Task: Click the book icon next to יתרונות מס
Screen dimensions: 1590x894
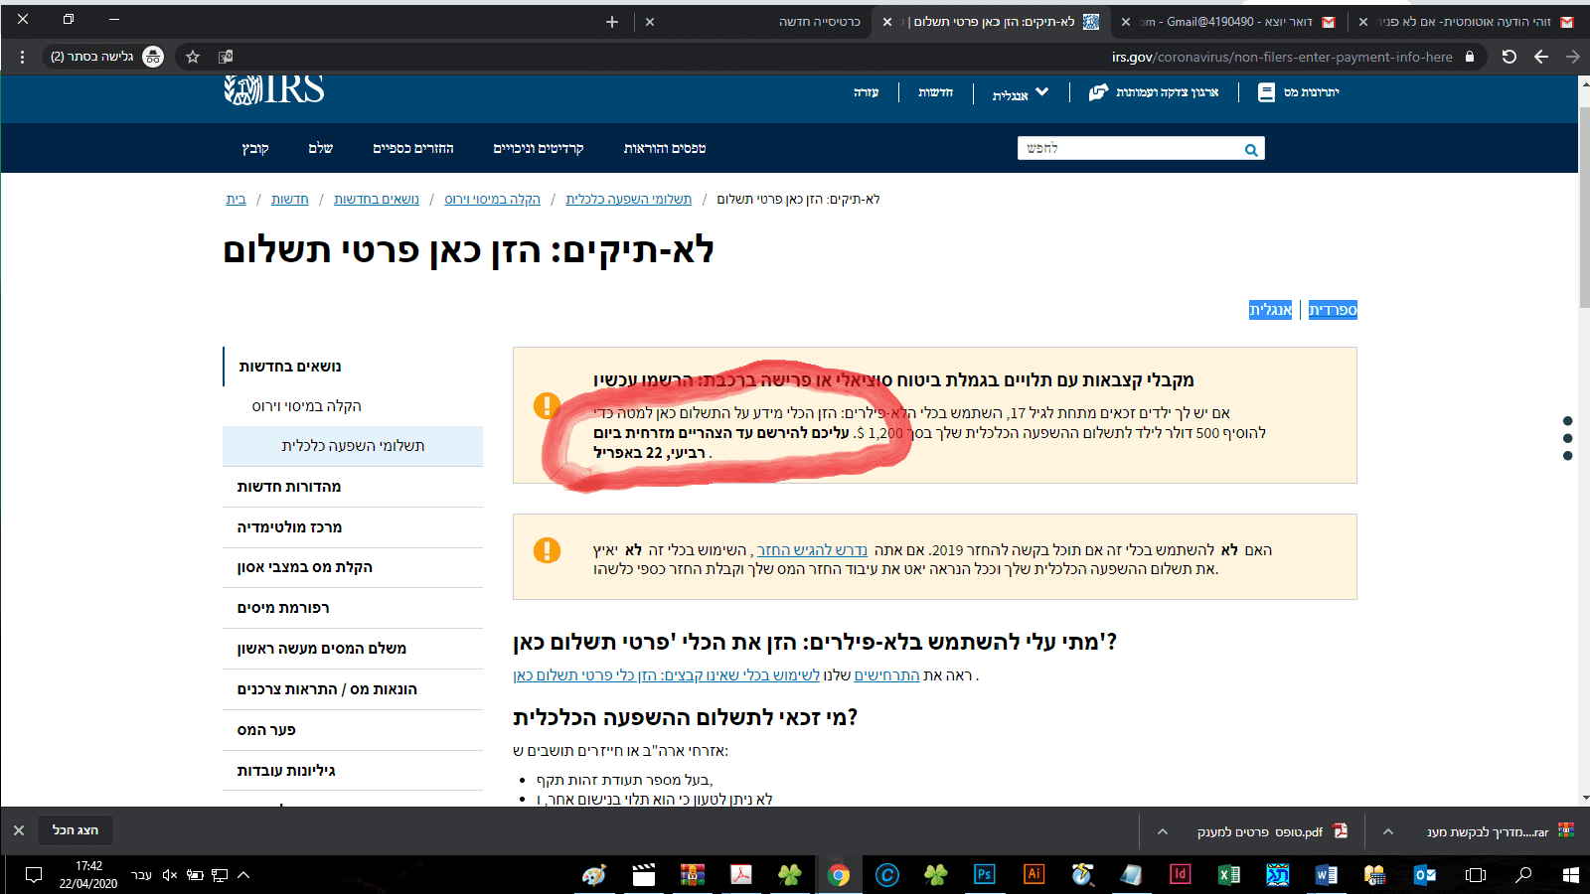Action: click(x=1266, y=91)
